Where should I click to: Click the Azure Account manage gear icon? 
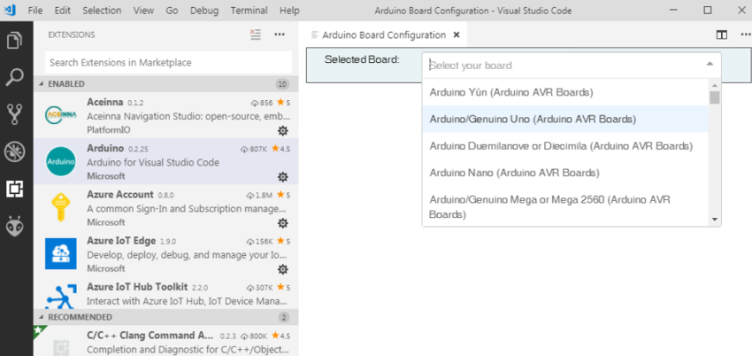pyautogui.click(x=283, y=223)
